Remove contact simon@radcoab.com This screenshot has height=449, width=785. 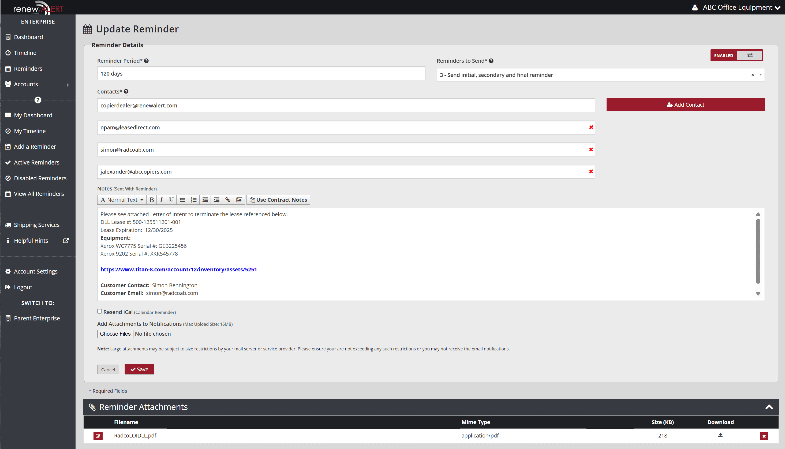point(591,149)
